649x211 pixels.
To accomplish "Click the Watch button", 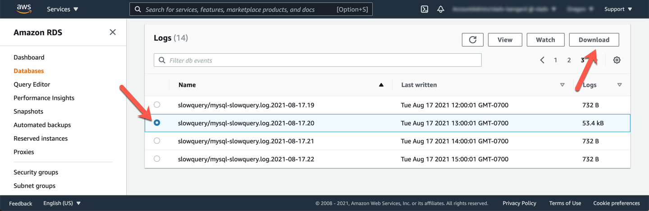I will (545, 40).
